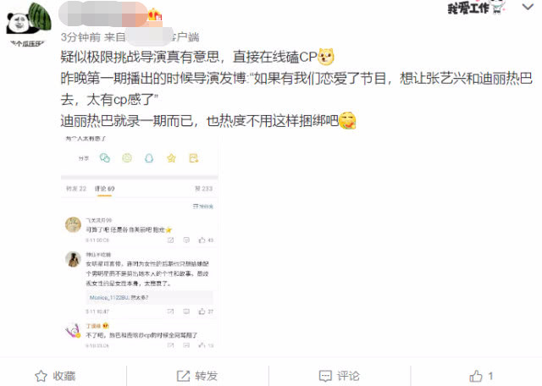The width and height of the screenshot is (542, 386).
Task: Click the 收藏 star icon
Action: point(41,376)
